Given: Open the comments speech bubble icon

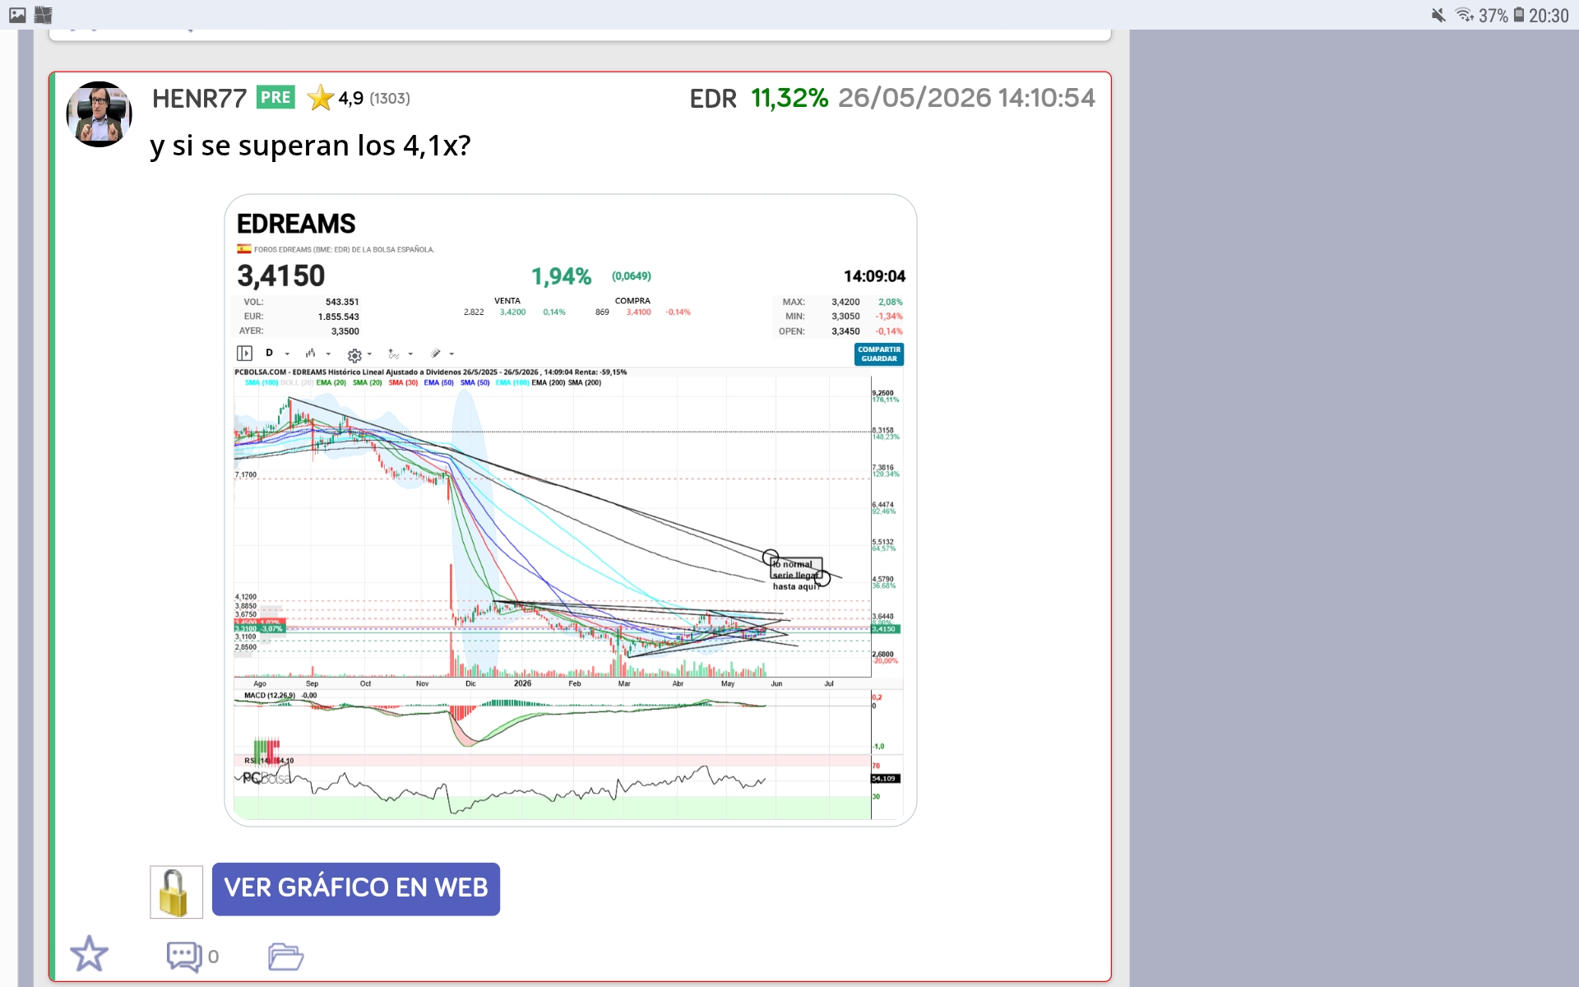Looking at the screenshot, I should pyautogui.click(x=184, y=956).
